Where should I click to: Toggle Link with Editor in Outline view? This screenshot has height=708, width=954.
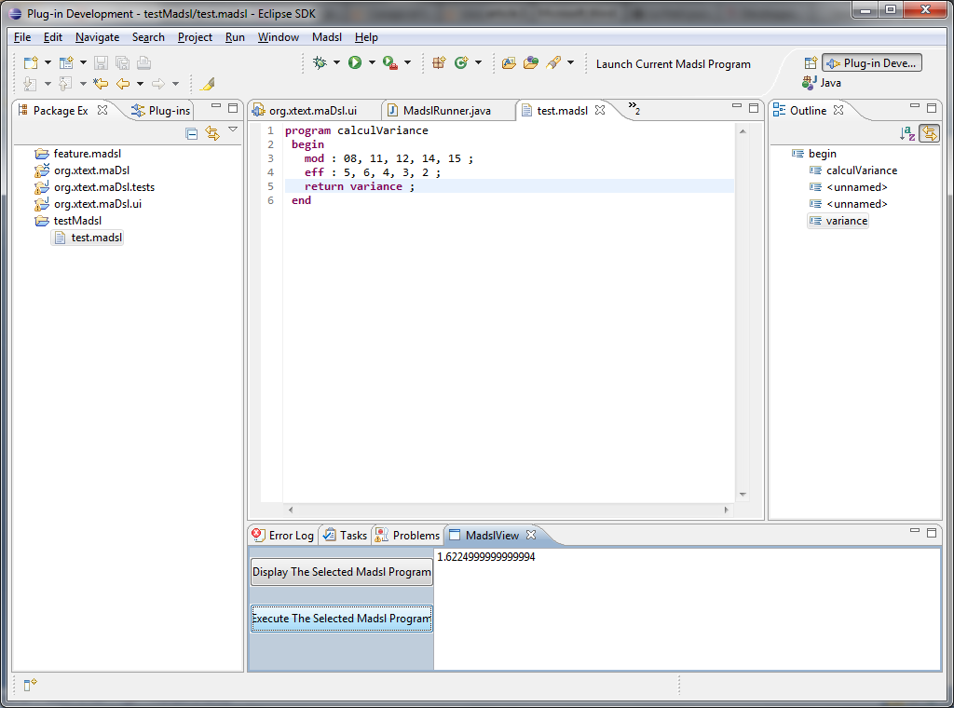click(928, 133)
